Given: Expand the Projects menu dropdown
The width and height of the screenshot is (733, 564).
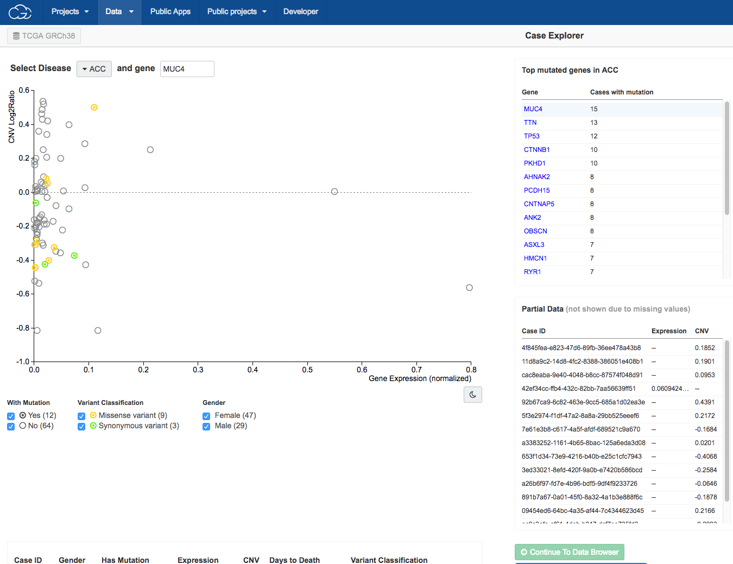Looking at the screenshot, I should tap(70, 11).
